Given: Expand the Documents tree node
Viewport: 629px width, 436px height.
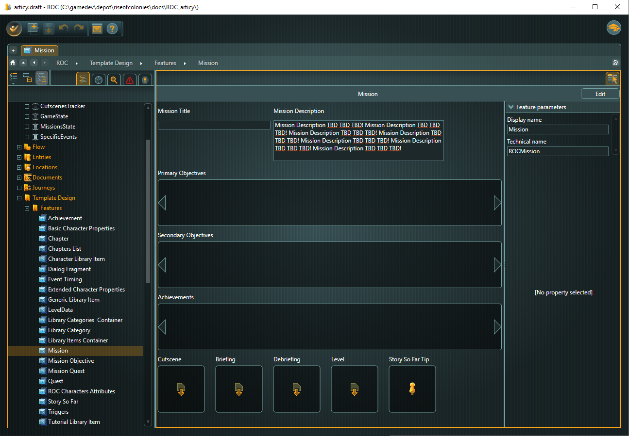Looking at the screenshot, I should (19, 178).
